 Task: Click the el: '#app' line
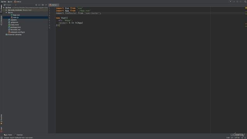(66, 20)
